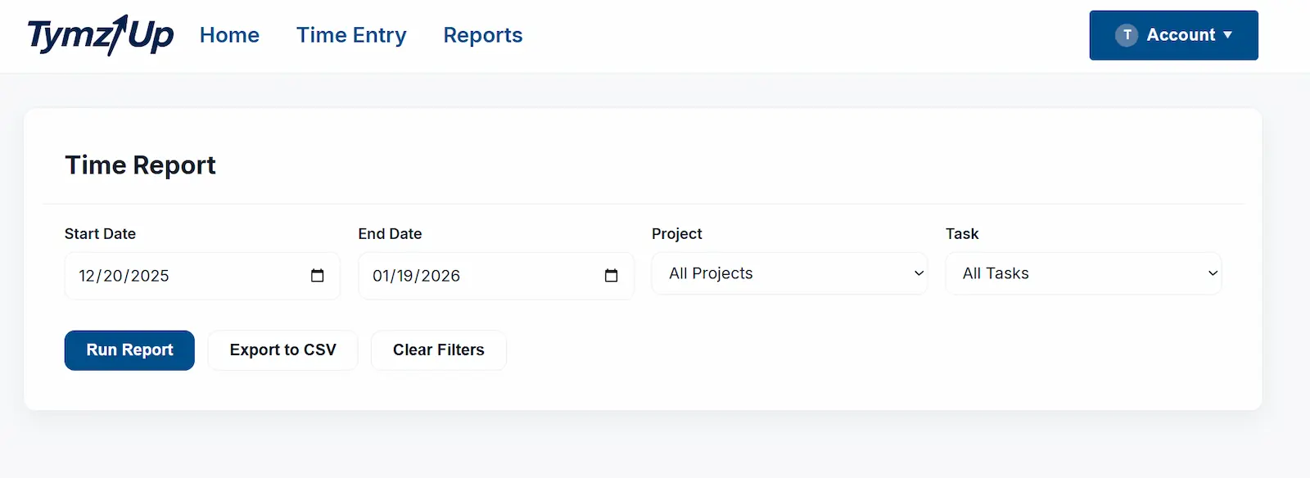Expand the Account menu arrow
This screenshot has height=478, width=1310.
tap(1227, 35)
